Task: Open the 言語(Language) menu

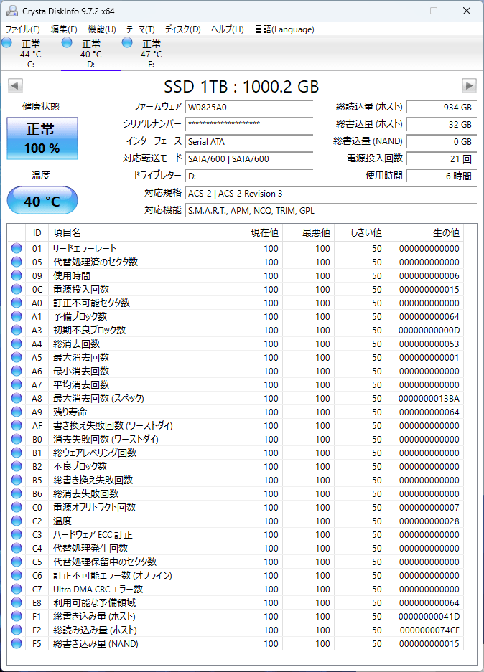Action: pyautogui.click(x=284, y=29)
